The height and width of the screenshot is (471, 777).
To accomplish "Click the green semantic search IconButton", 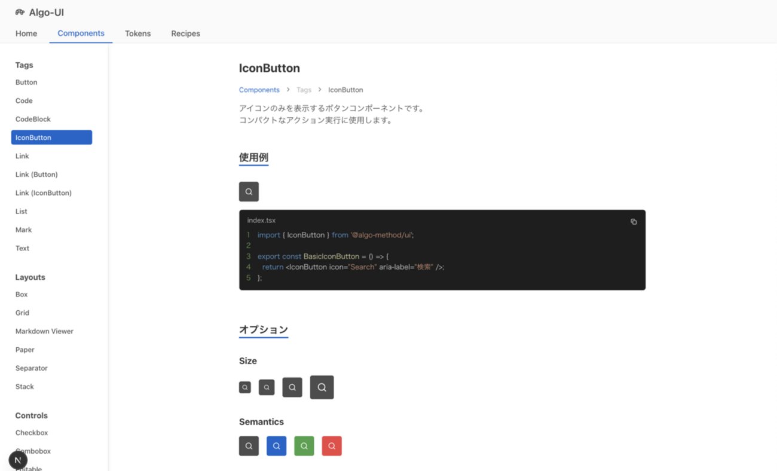I will tap(304, 445).
